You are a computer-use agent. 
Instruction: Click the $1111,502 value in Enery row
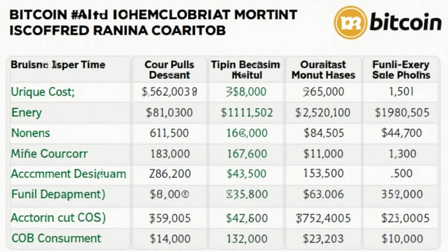247,112
